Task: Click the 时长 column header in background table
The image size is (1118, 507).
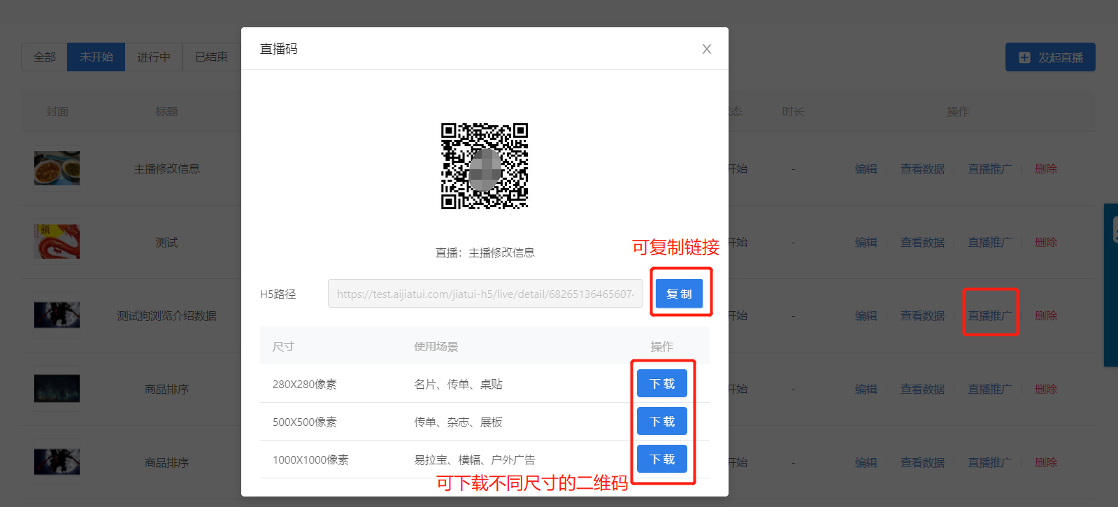Action: [x=793, y=111]
